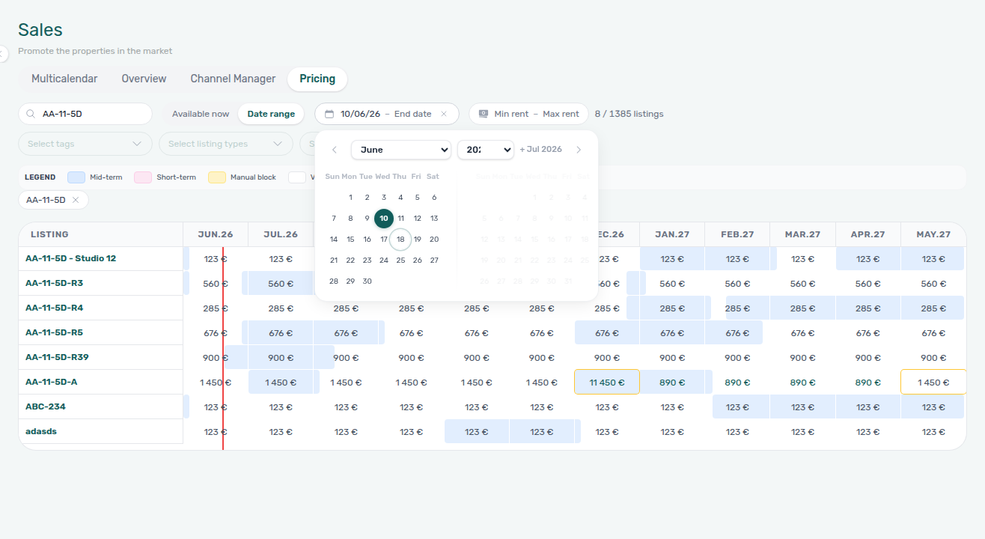Screen dimensions: 985x539
Task: Open listing ABC-234
Action: click(x=46, y=406)
